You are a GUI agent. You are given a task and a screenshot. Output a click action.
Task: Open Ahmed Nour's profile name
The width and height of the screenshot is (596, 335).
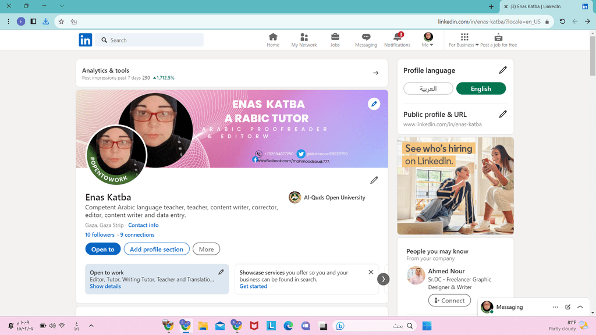click(x=446, y=271)
